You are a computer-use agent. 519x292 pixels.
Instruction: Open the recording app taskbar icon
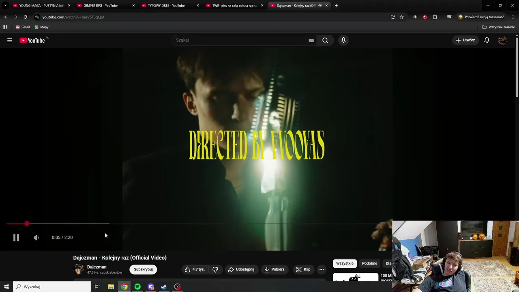click(177, 287)
